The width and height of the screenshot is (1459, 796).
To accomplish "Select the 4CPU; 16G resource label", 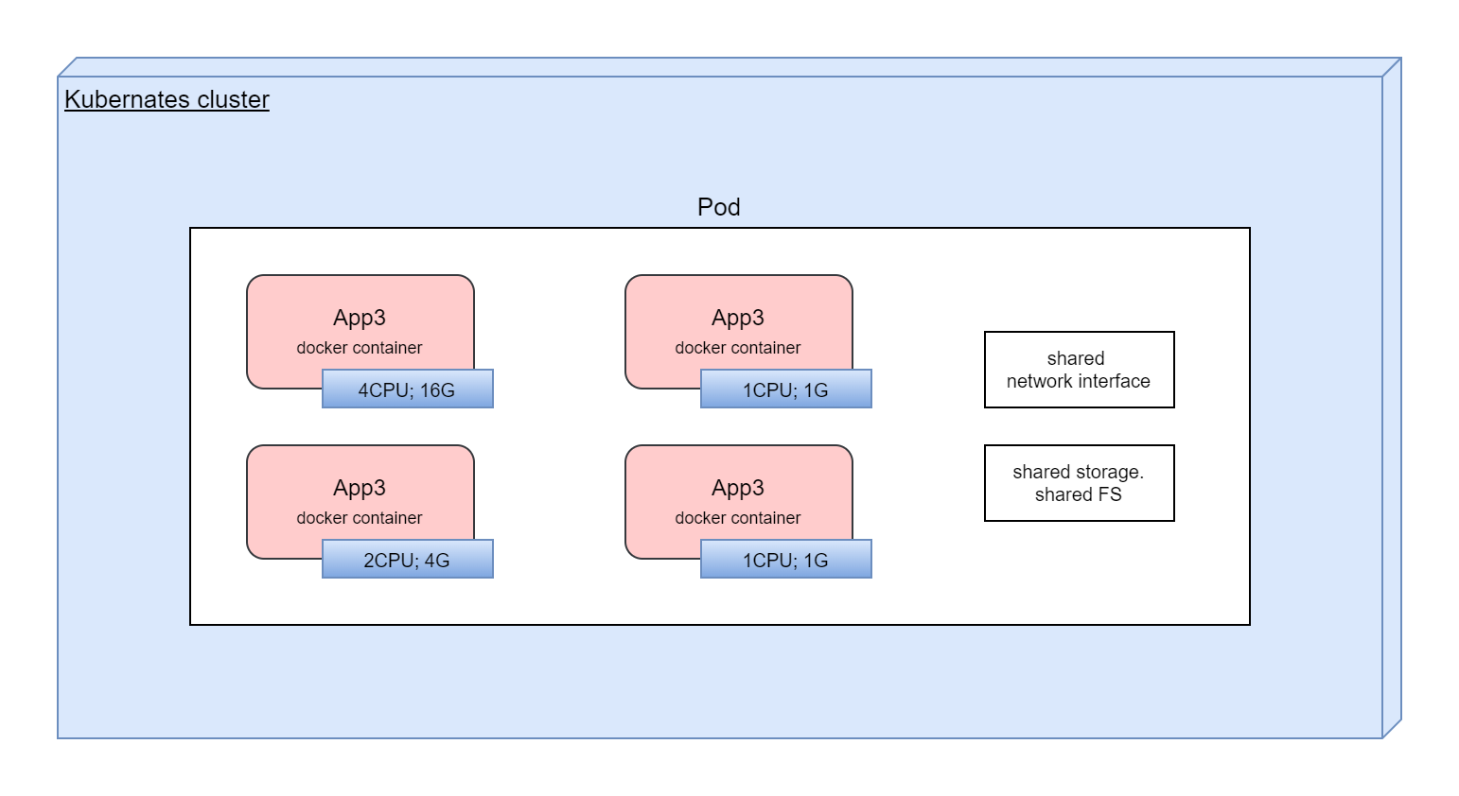I will click(x=407, y=389).
